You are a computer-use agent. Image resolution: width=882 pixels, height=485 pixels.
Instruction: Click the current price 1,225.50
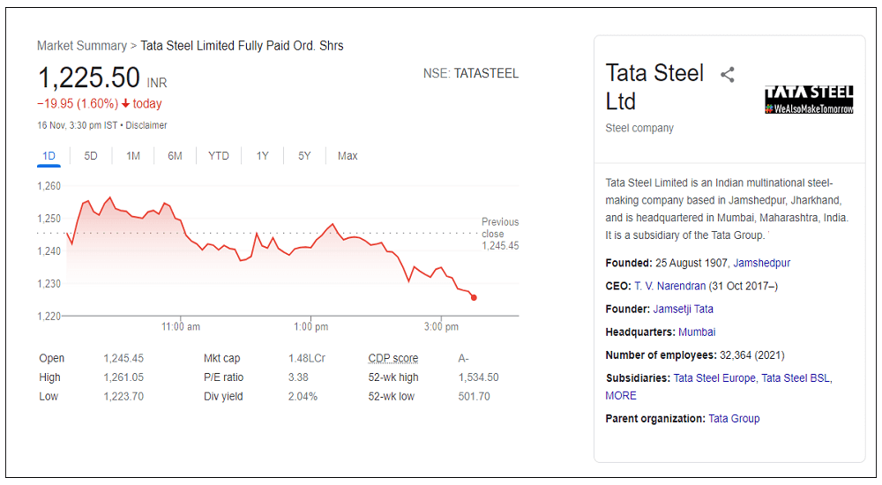(x=89, y=77)
